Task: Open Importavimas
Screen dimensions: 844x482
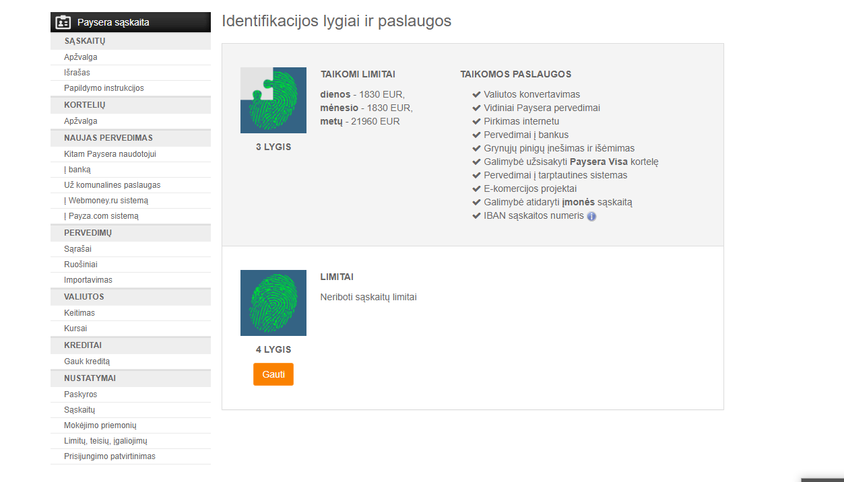Action: pyautogui.click(x=88, y=280)
